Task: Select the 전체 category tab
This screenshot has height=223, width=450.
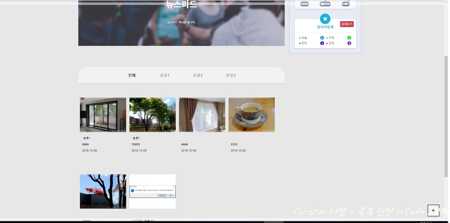Action: [132, 76]
